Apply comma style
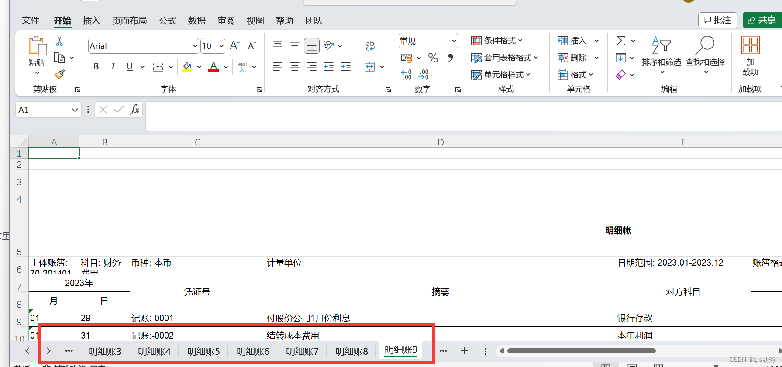Image resolution: width=782 pixels, height=367 pixels. [450, 58]
